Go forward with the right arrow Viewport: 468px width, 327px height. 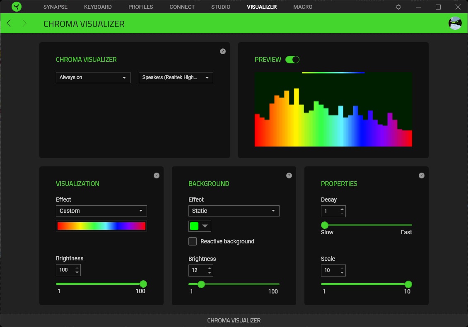[24, 23]
